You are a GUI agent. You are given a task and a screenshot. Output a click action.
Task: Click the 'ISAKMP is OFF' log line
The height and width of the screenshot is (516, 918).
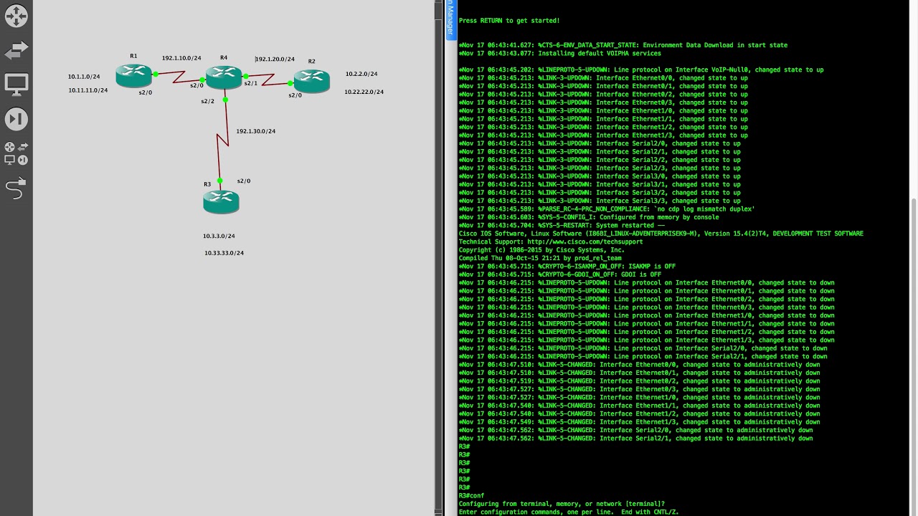(x=567, y=266)
